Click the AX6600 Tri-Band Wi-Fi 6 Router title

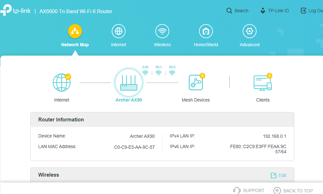pyautogui.click(x=76, y=11)
